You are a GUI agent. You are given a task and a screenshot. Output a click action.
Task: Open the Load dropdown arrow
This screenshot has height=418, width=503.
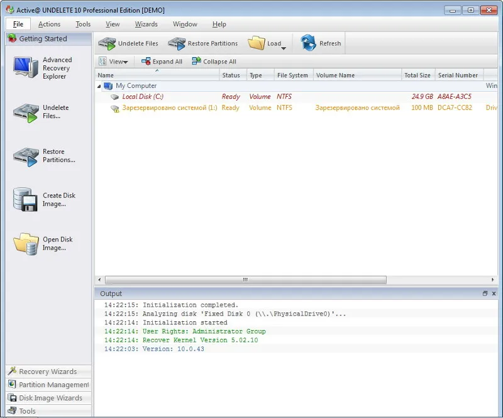pyautogui.click(x=284, y=48)
